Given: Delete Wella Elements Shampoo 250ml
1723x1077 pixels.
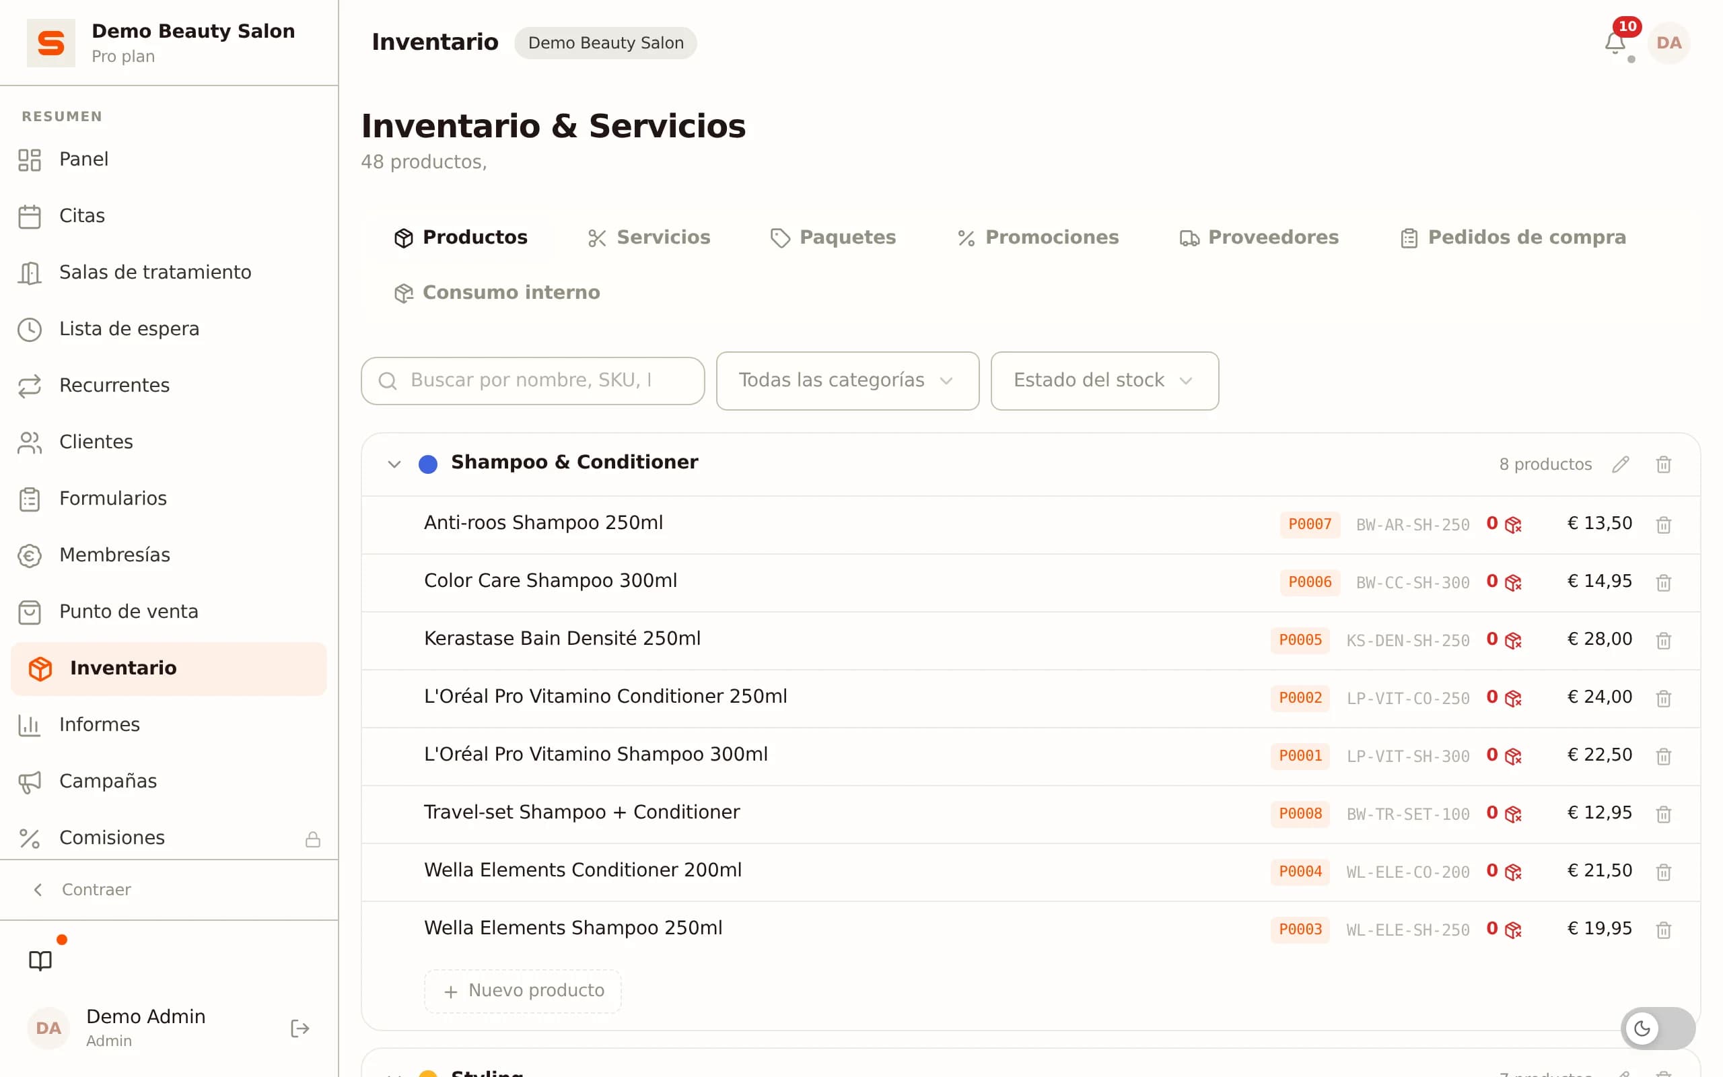Looking at the screenshot, I should 1663,930.
